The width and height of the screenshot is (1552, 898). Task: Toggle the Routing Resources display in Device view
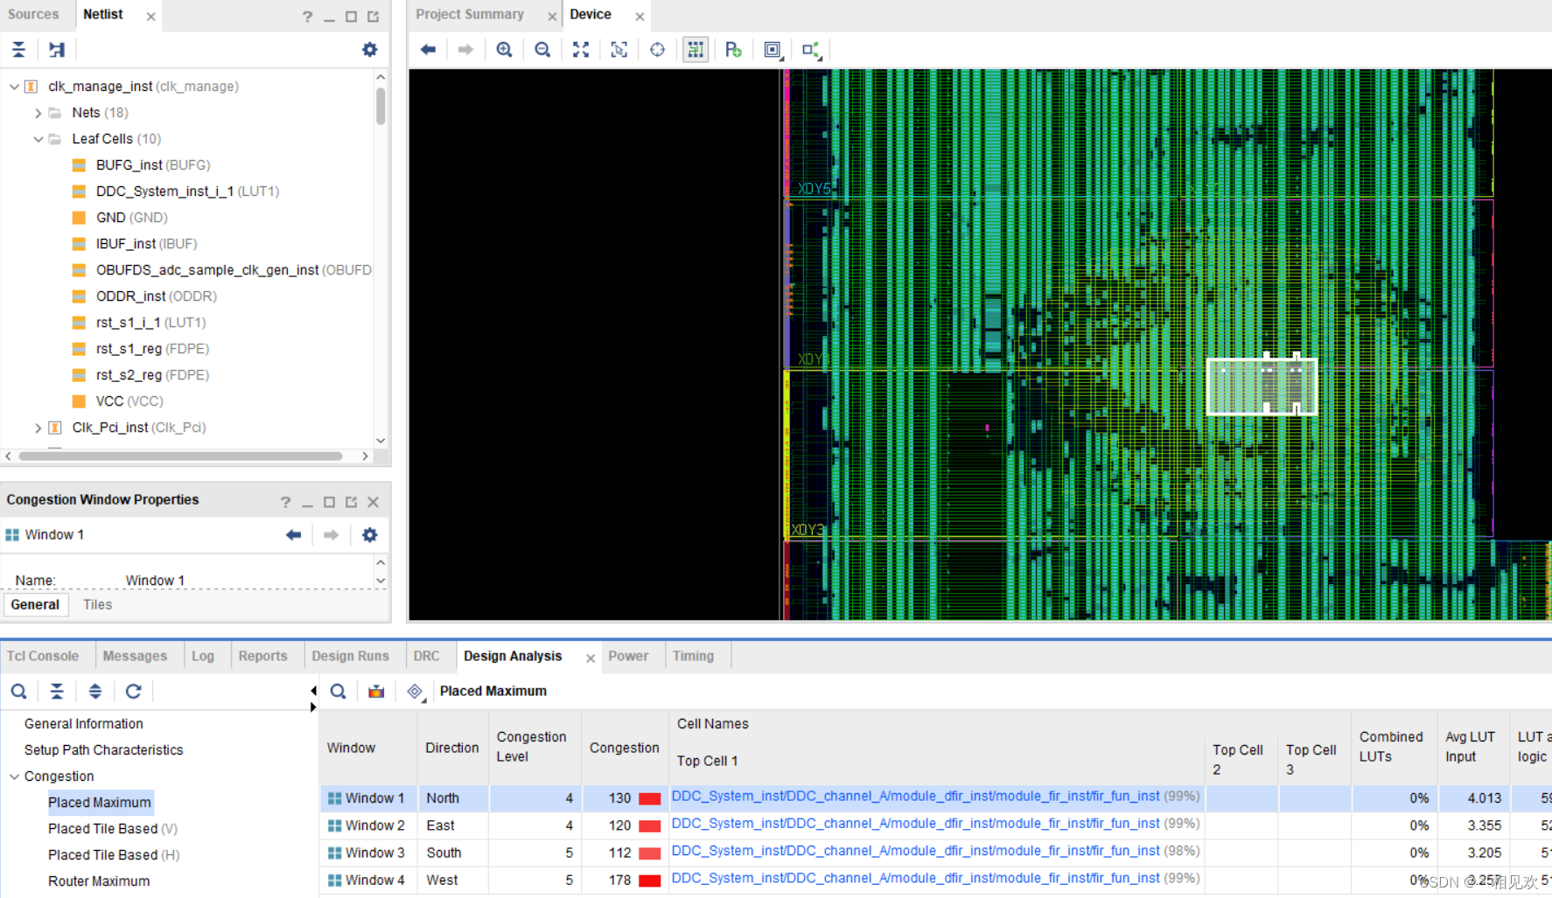click(x=696, y=50)
